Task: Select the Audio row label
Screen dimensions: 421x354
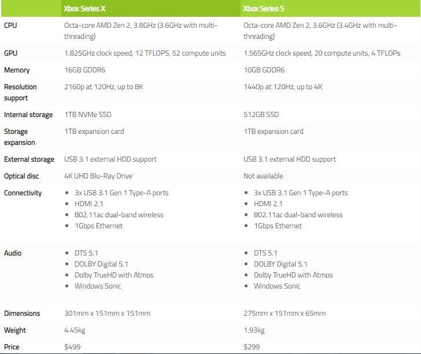Action: (13, 253)
